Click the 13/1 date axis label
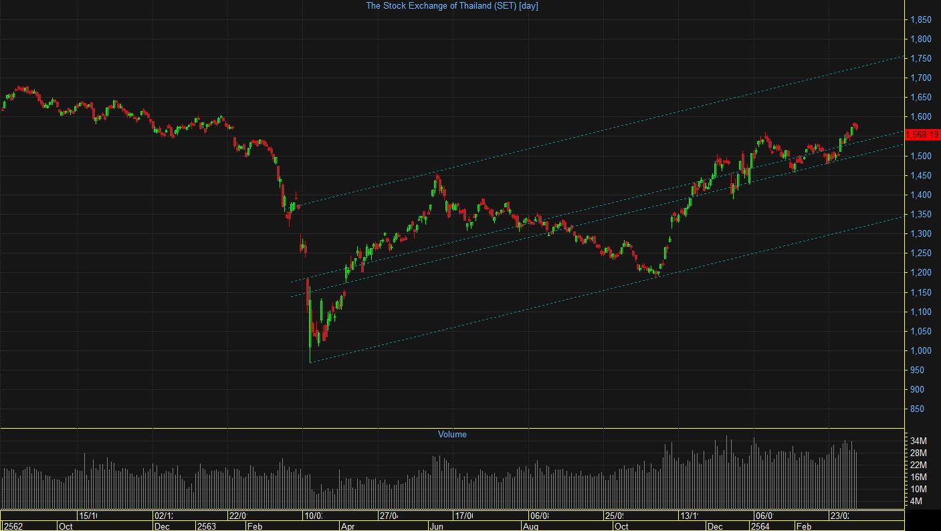The height and width of the screenshot is (531, 941). [x=690, y=516]
